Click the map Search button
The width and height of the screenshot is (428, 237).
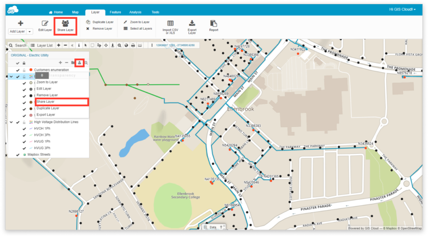pyautogui.click(x=18, y=45)
